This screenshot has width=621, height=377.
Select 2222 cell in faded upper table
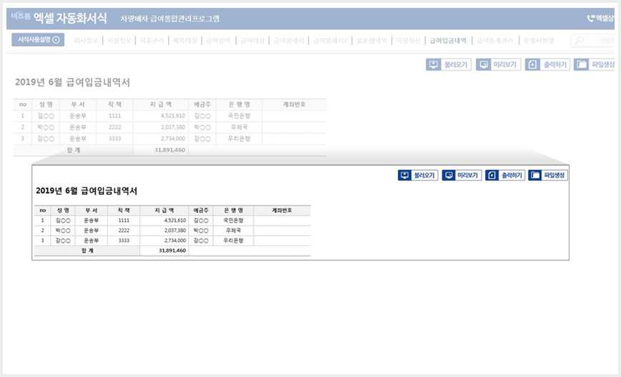point(115,127)
